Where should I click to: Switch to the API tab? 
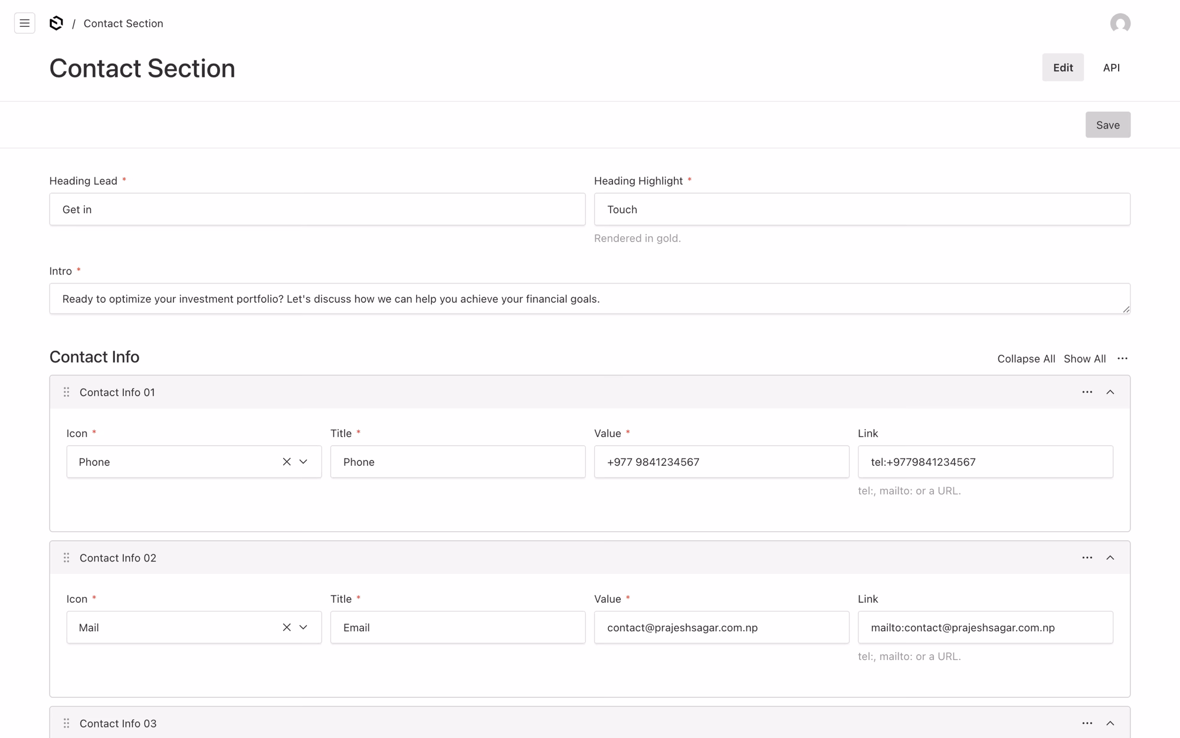pos(1111,67)
